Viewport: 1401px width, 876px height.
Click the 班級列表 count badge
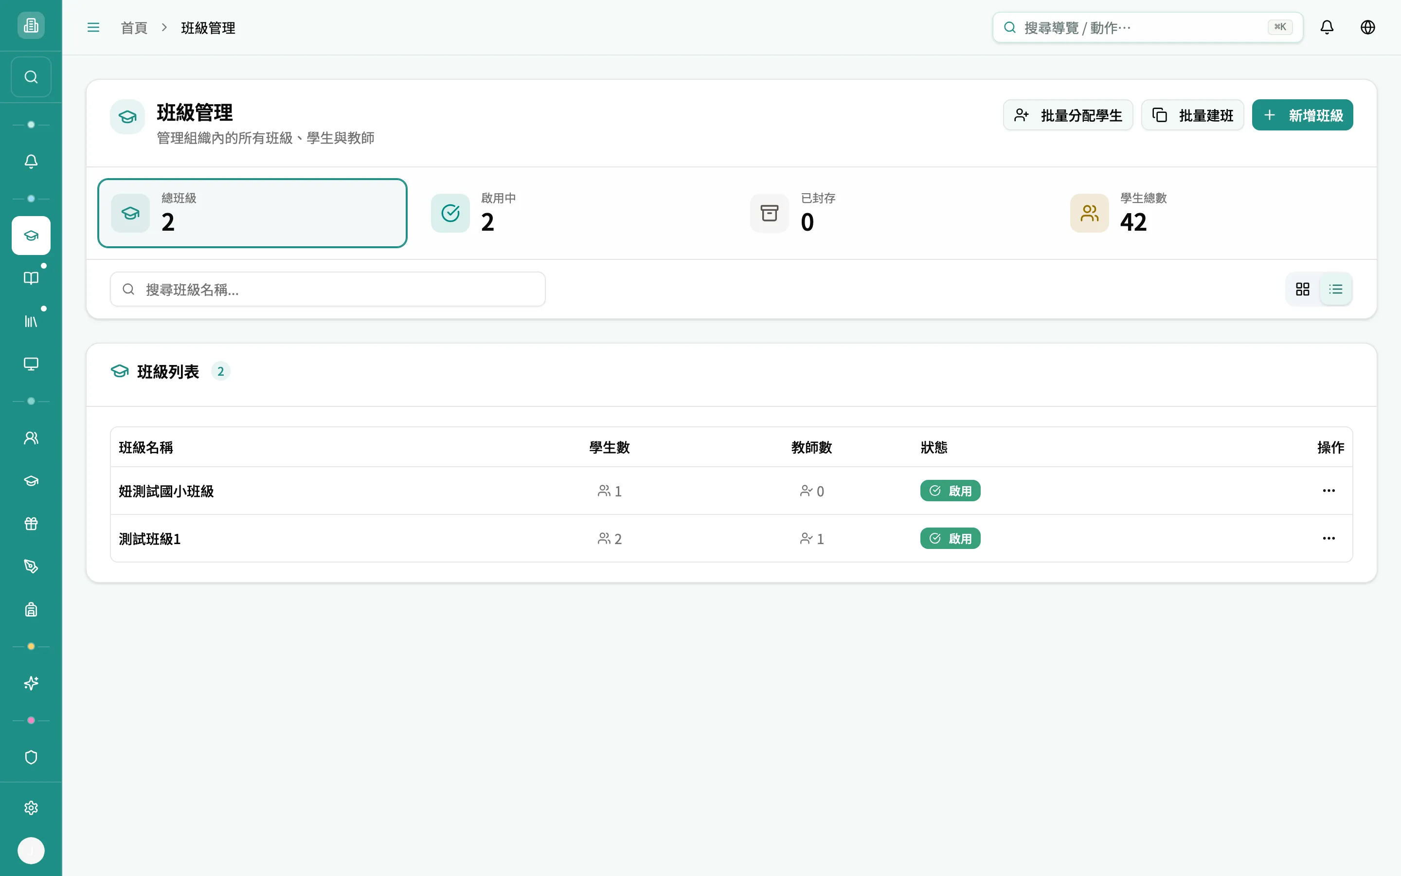coord(220,371)
